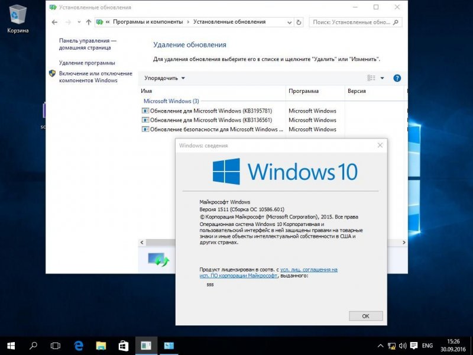
Task: Refresh the Установленные обновления list
Action: tap(299, 22)
